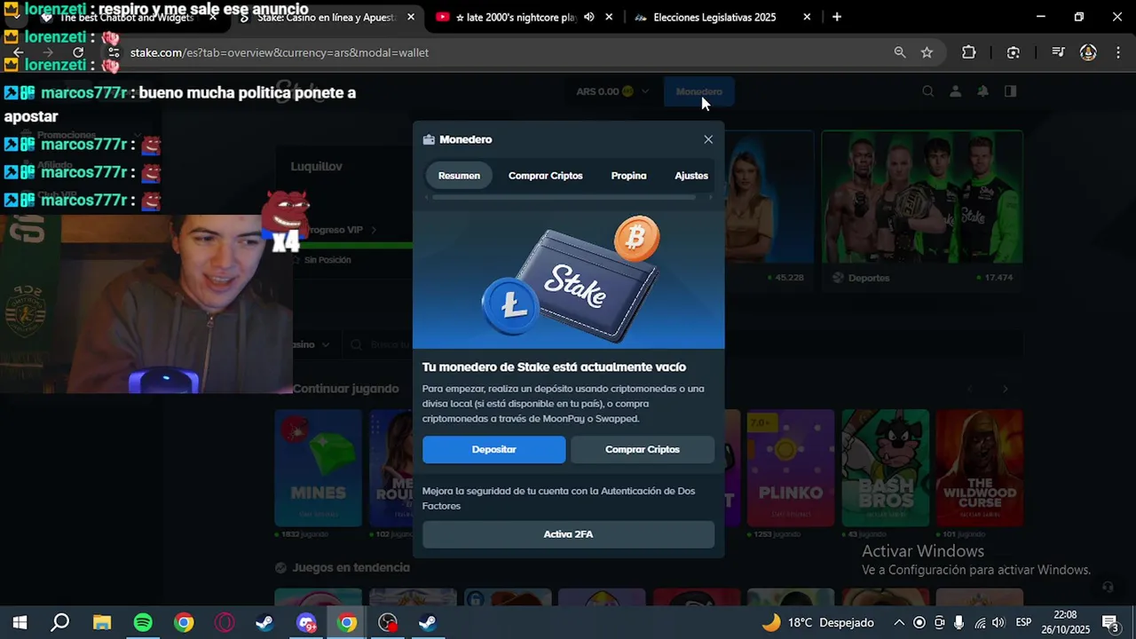The height and width of the screenshot is (639, 1136).
Task: Open Chrome's three-dot menu
Action: point(1117,52)
